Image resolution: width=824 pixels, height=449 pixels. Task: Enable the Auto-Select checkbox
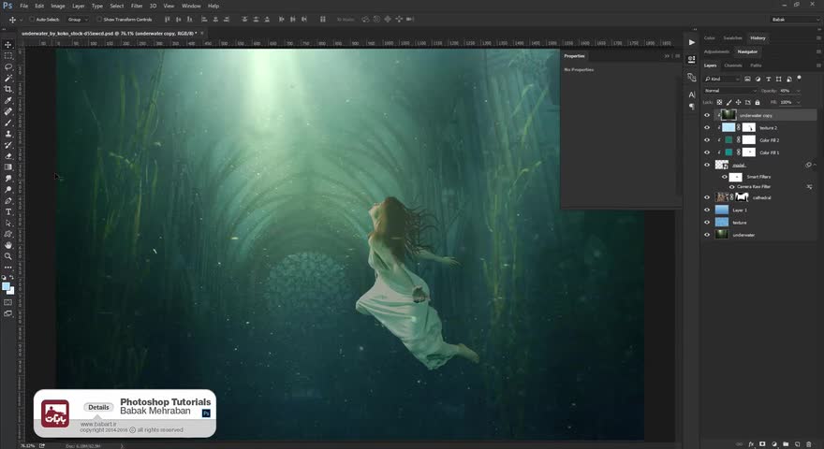tap(31, 19)
